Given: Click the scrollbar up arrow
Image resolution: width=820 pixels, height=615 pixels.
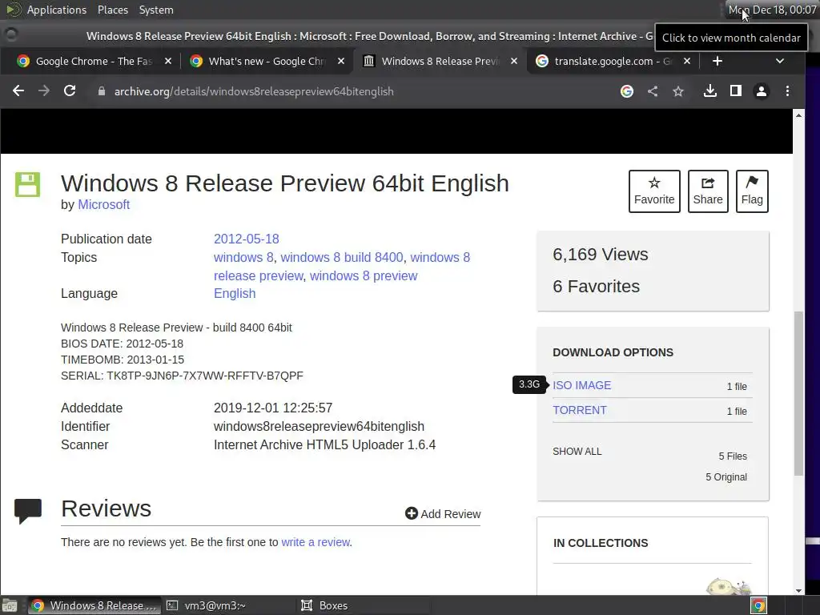Looking at the screenshot, I should click(798, 115).
